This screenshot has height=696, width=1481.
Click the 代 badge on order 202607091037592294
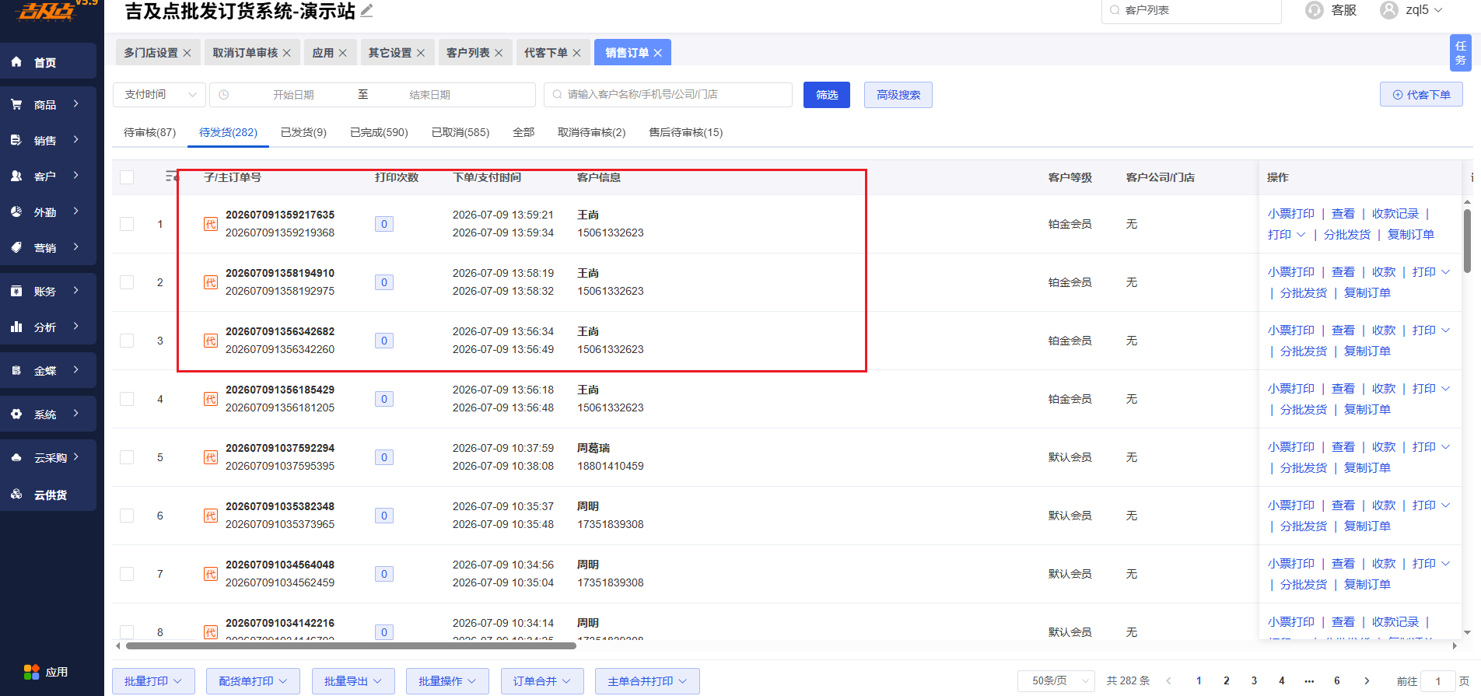(x=211, y=457)
